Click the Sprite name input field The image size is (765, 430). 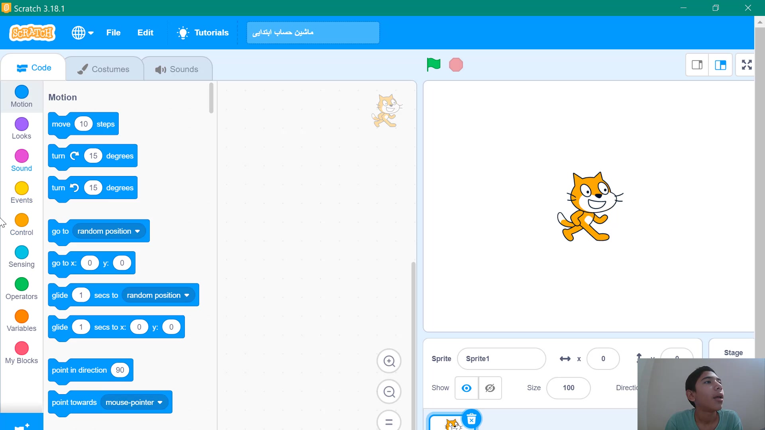tap(501, 359)
